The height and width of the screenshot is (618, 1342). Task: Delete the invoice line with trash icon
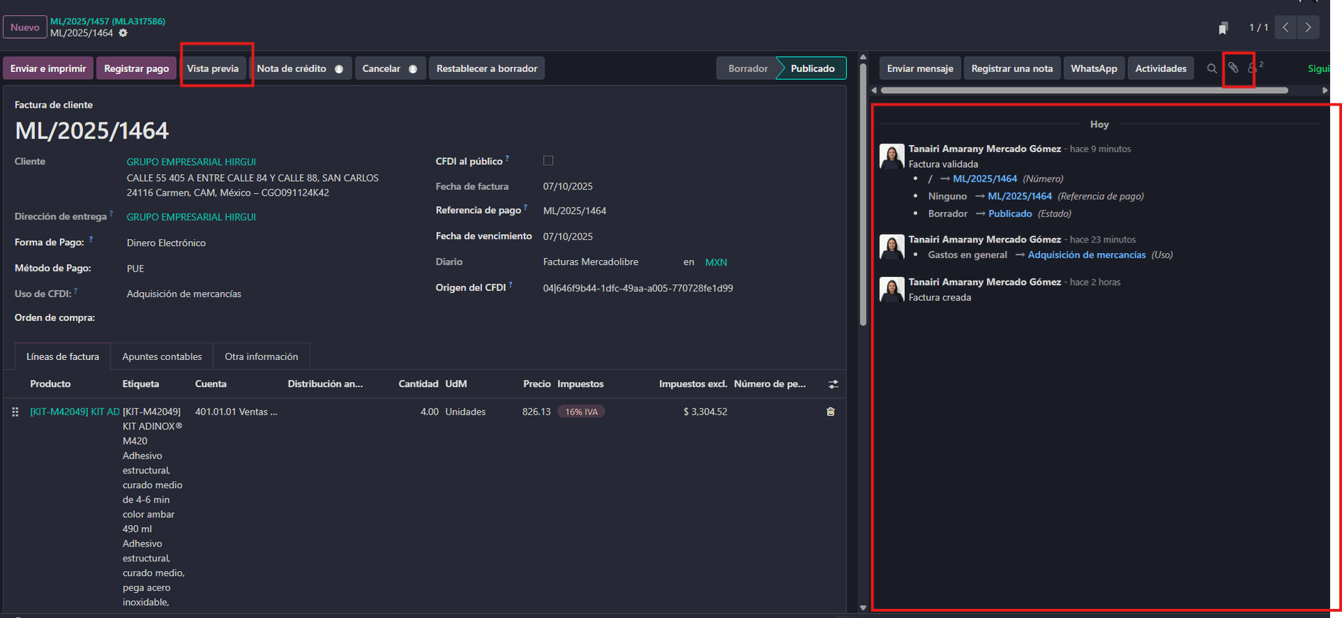click(x=830, y=412)
